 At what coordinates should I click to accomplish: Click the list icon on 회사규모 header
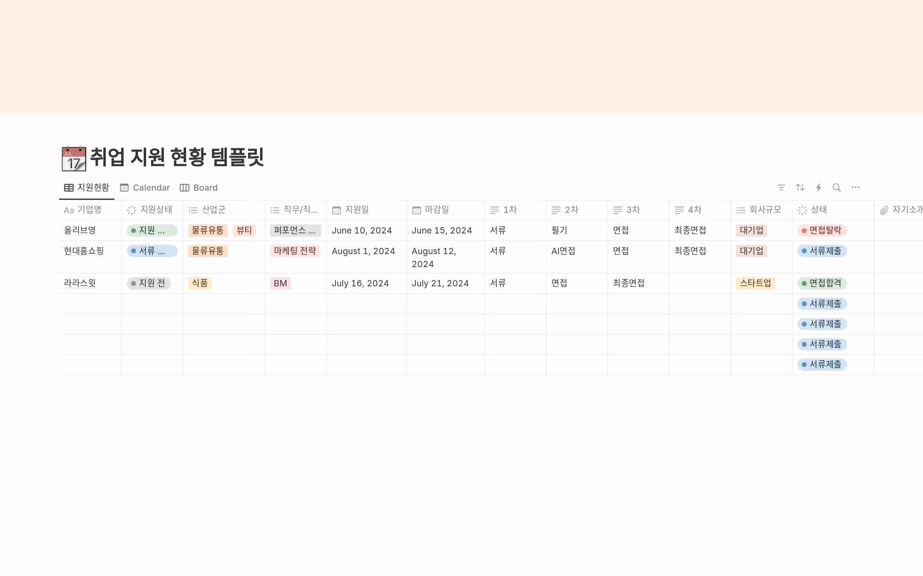click(x=739, y=210)
